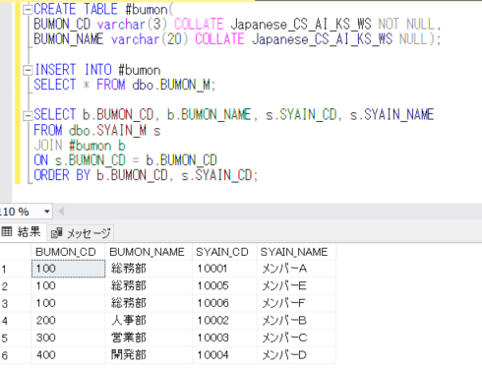Select the BUMON_NAME column header
This screenshot has width=482, height=370.
[149, 252]
